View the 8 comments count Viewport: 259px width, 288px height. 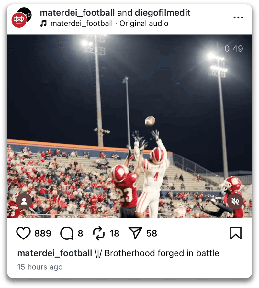coord(80,233)
